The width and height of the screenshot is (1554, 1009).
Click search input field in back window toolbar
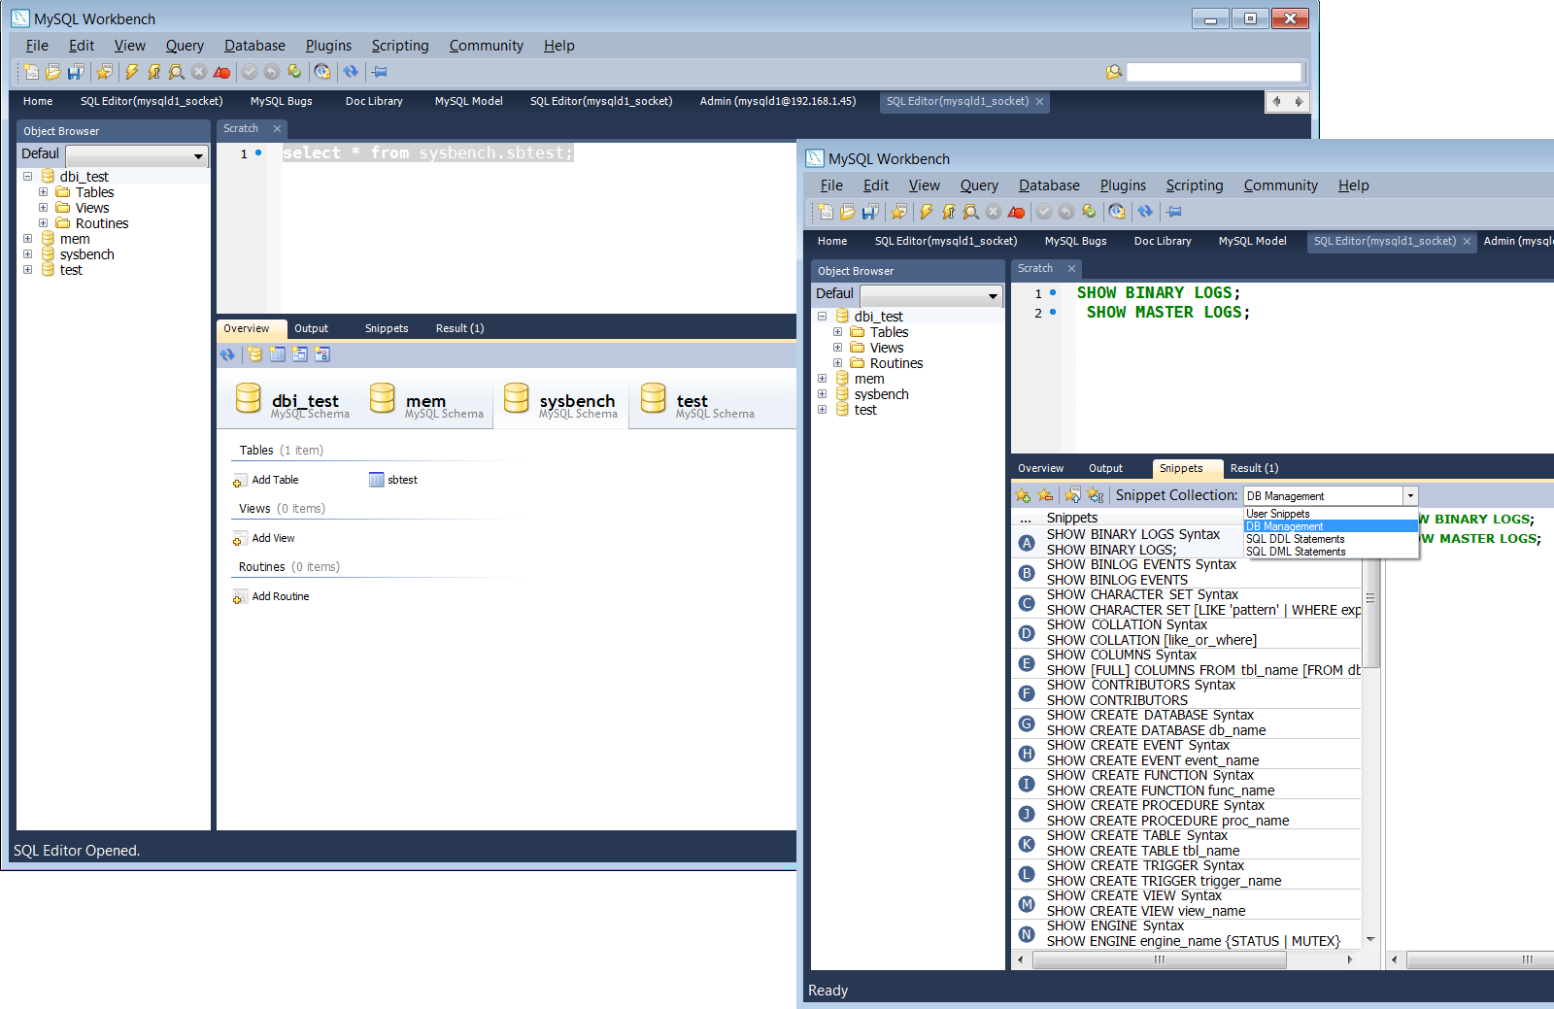tap(1214, 72)
